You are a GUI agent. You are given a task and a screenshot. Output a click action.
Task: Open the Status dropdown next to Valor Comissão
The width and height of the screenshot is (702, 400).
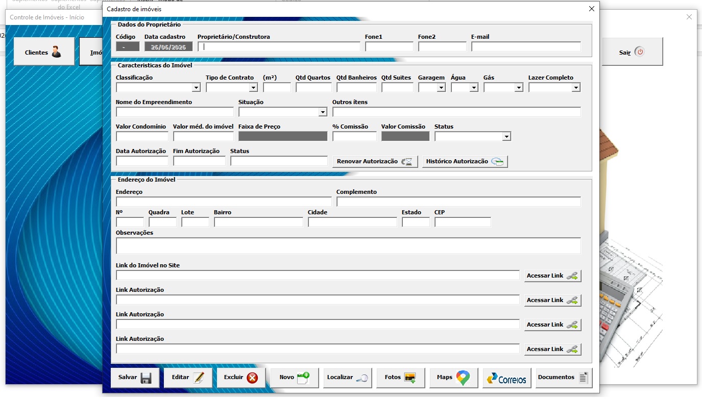click(x=506, y=137)
